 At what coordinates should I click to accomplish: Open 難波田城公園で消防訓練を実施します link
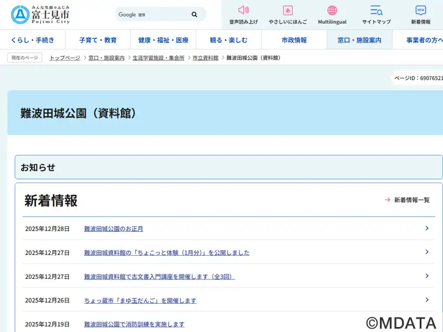tap(134, 324)
